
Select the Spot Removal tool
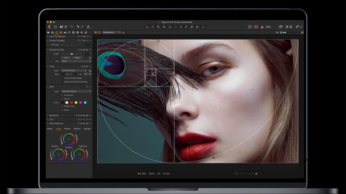181,26
